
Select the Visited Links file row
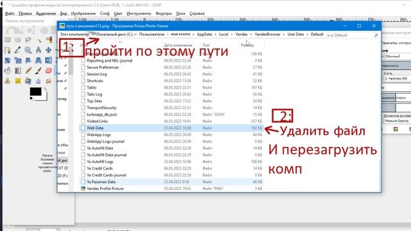click(171, 121)
